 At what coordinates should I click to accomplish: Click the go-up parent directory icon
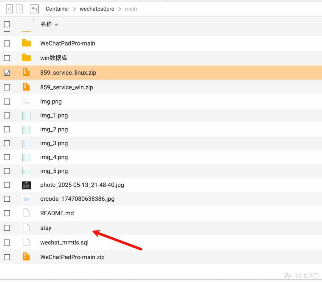point(34,9)
